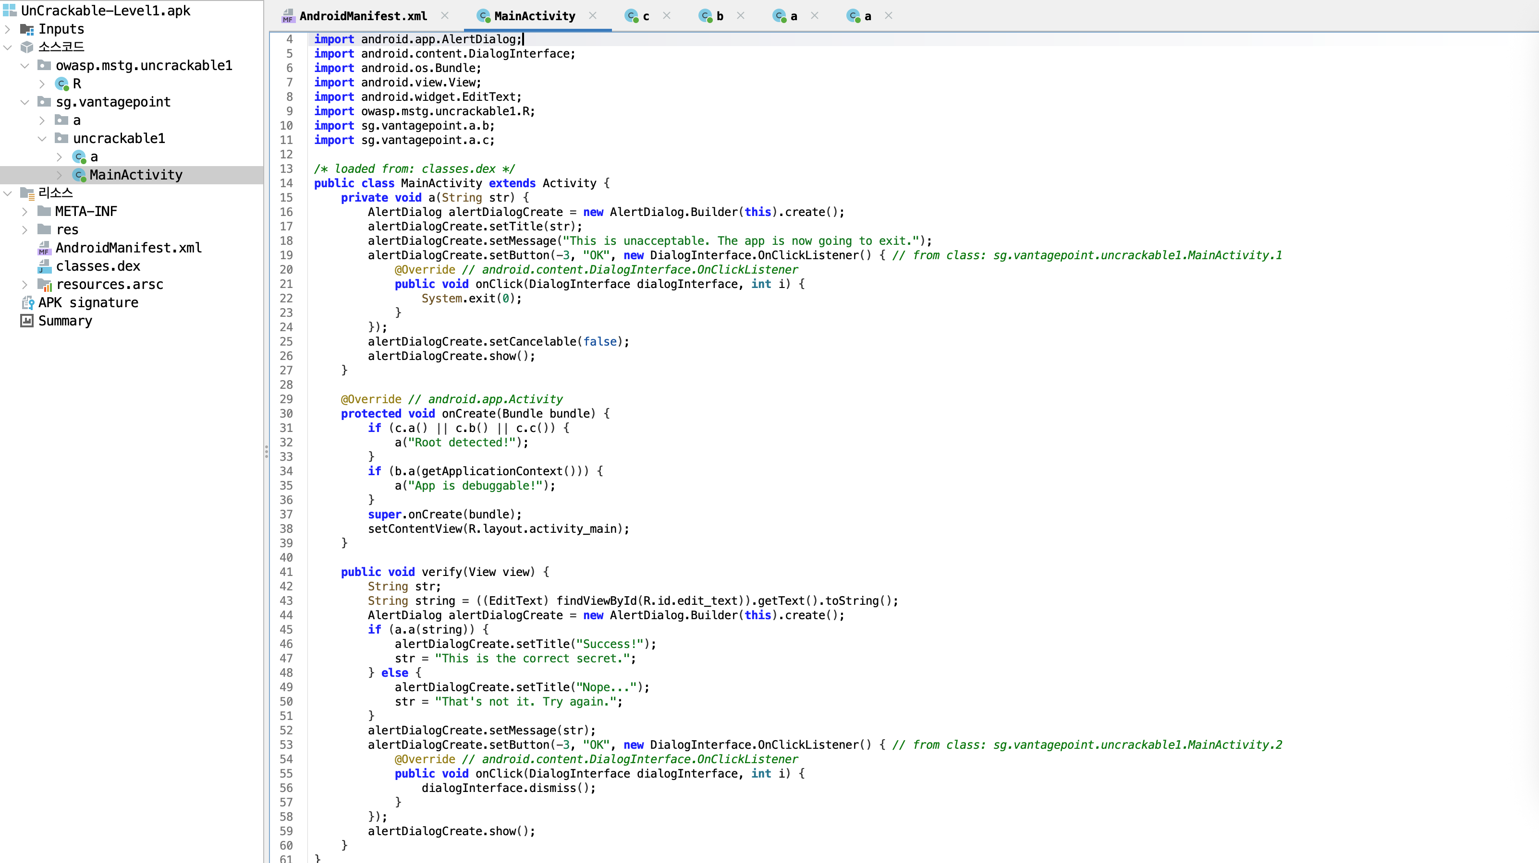
Task: Click the Summary icon in tree
Action: pyautogui.click(x=27, y=321)
